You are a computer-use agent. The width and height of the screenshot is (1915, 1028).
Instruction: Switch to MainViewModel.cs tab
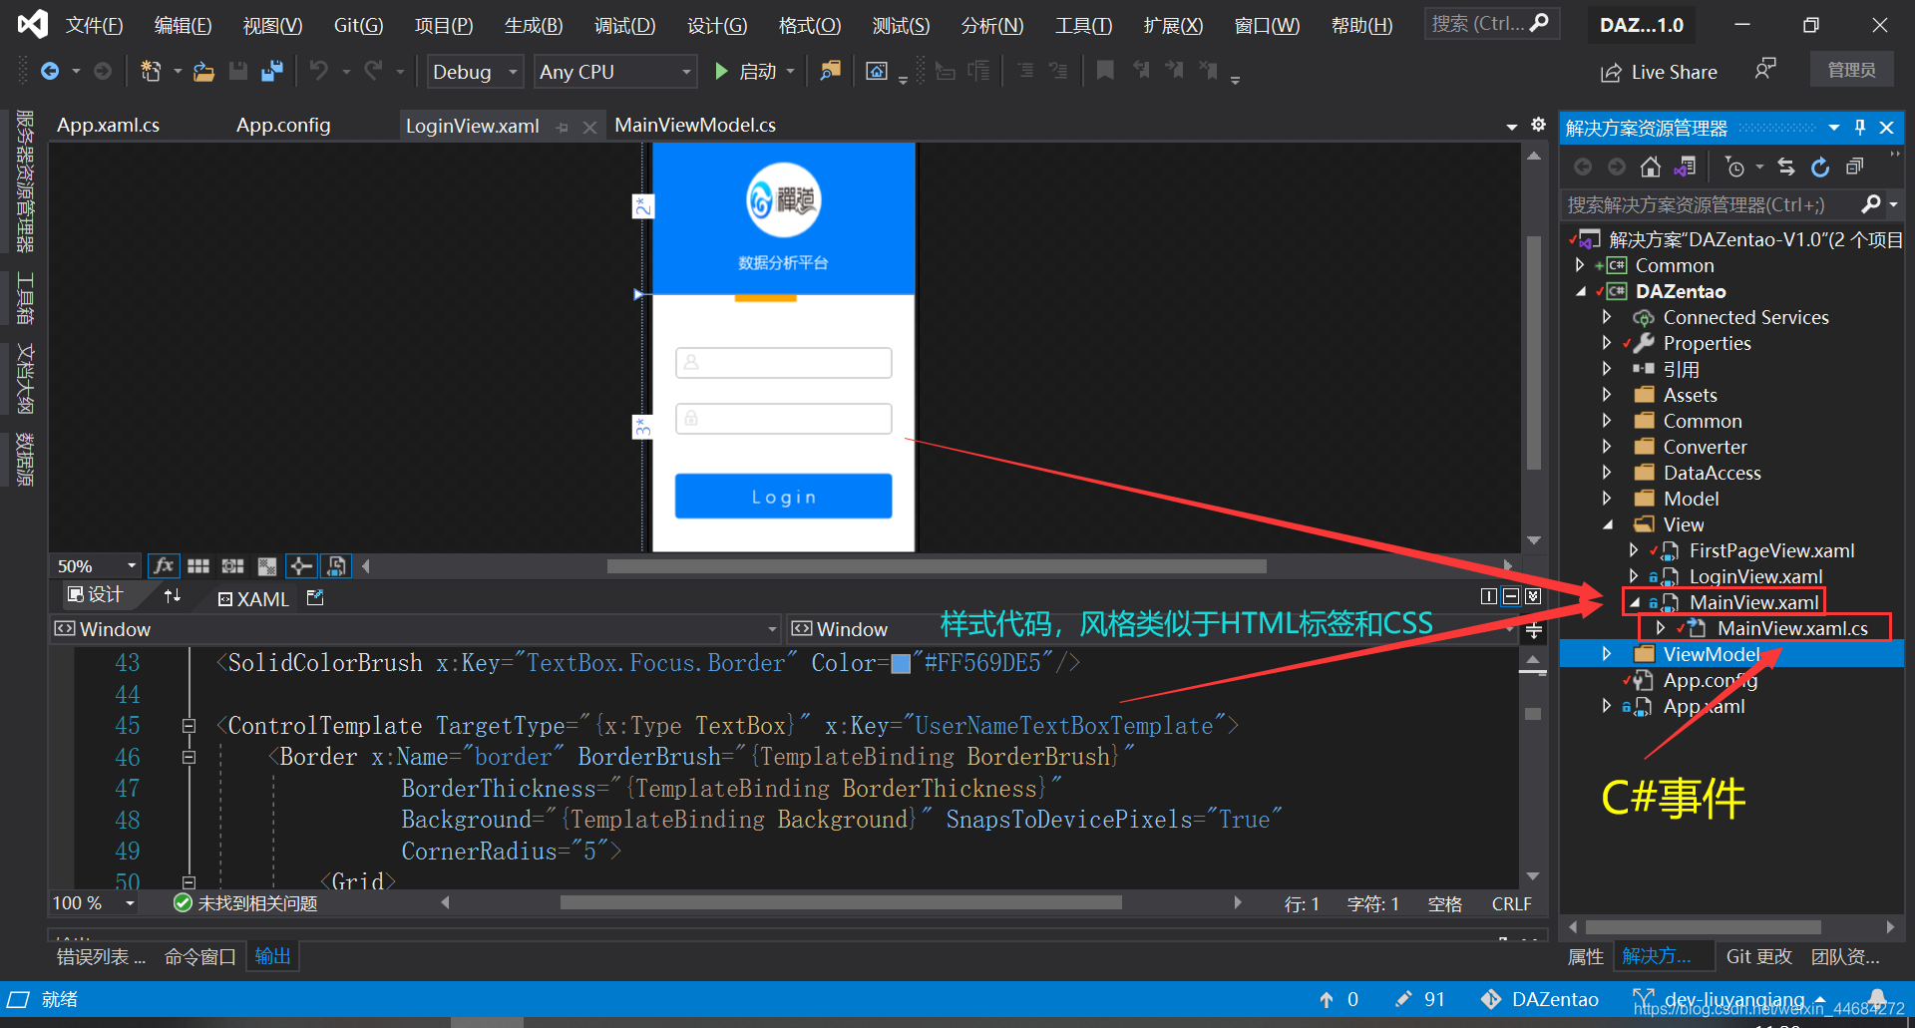pos(695,125)
